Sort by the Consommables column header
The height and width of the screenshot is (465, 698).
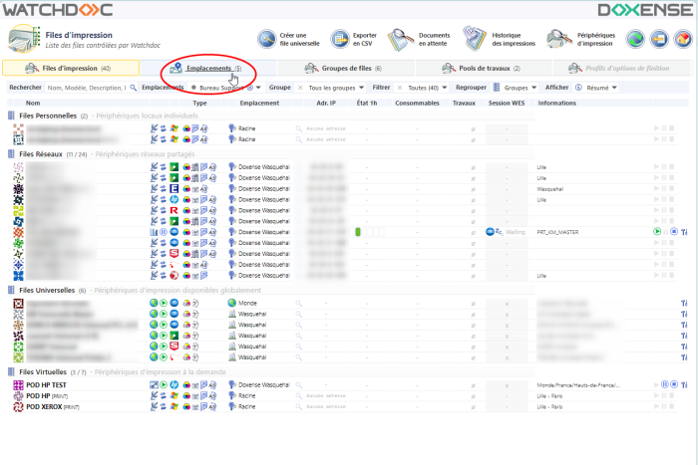point(416,103)
